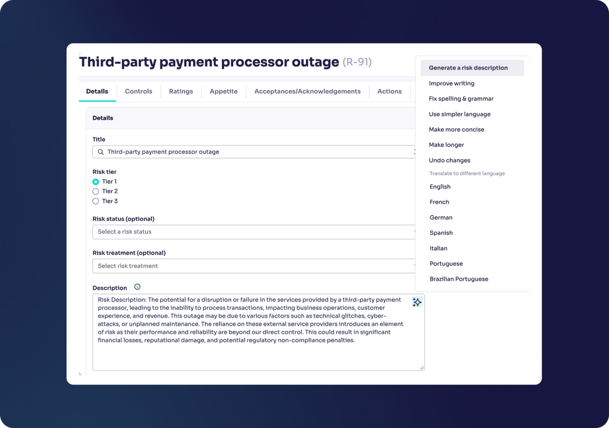The image size is (609, 428).
Task: Click the "Risk tier" field label
Action: (x=105, y=172)
